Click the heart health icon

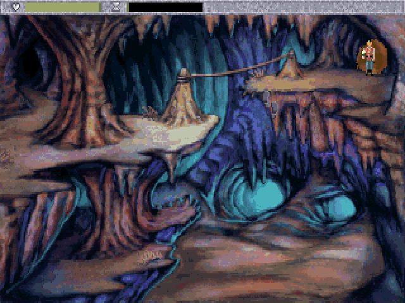click(16, 7)
